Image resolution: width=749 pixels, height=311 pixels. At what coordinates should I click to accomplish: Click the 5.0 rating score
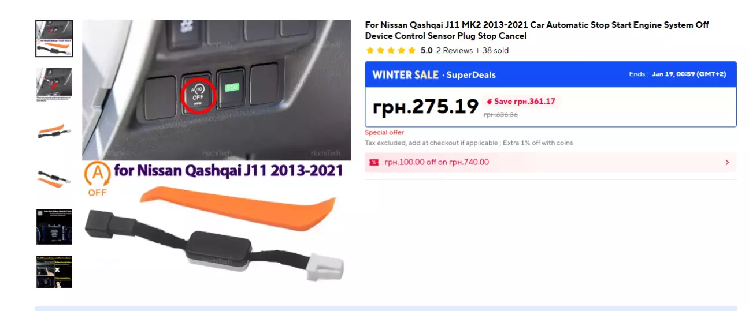click(427, 51)
